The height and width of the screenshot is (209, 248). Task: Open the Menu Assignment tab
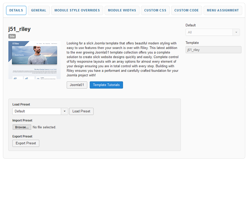[223, 10]
